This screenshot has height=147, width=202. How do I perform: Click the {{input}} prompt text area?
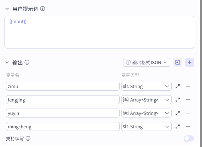(100, 32)
